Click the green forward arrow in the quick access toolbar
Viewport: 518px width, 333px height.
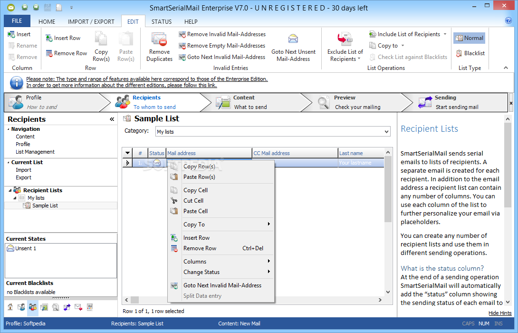(x=36, y=7)
